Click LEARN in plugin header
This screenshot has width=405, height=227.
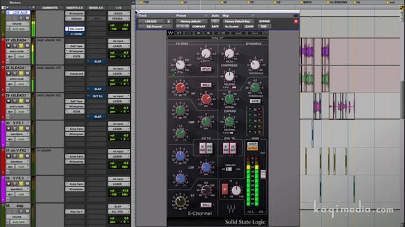249,26
